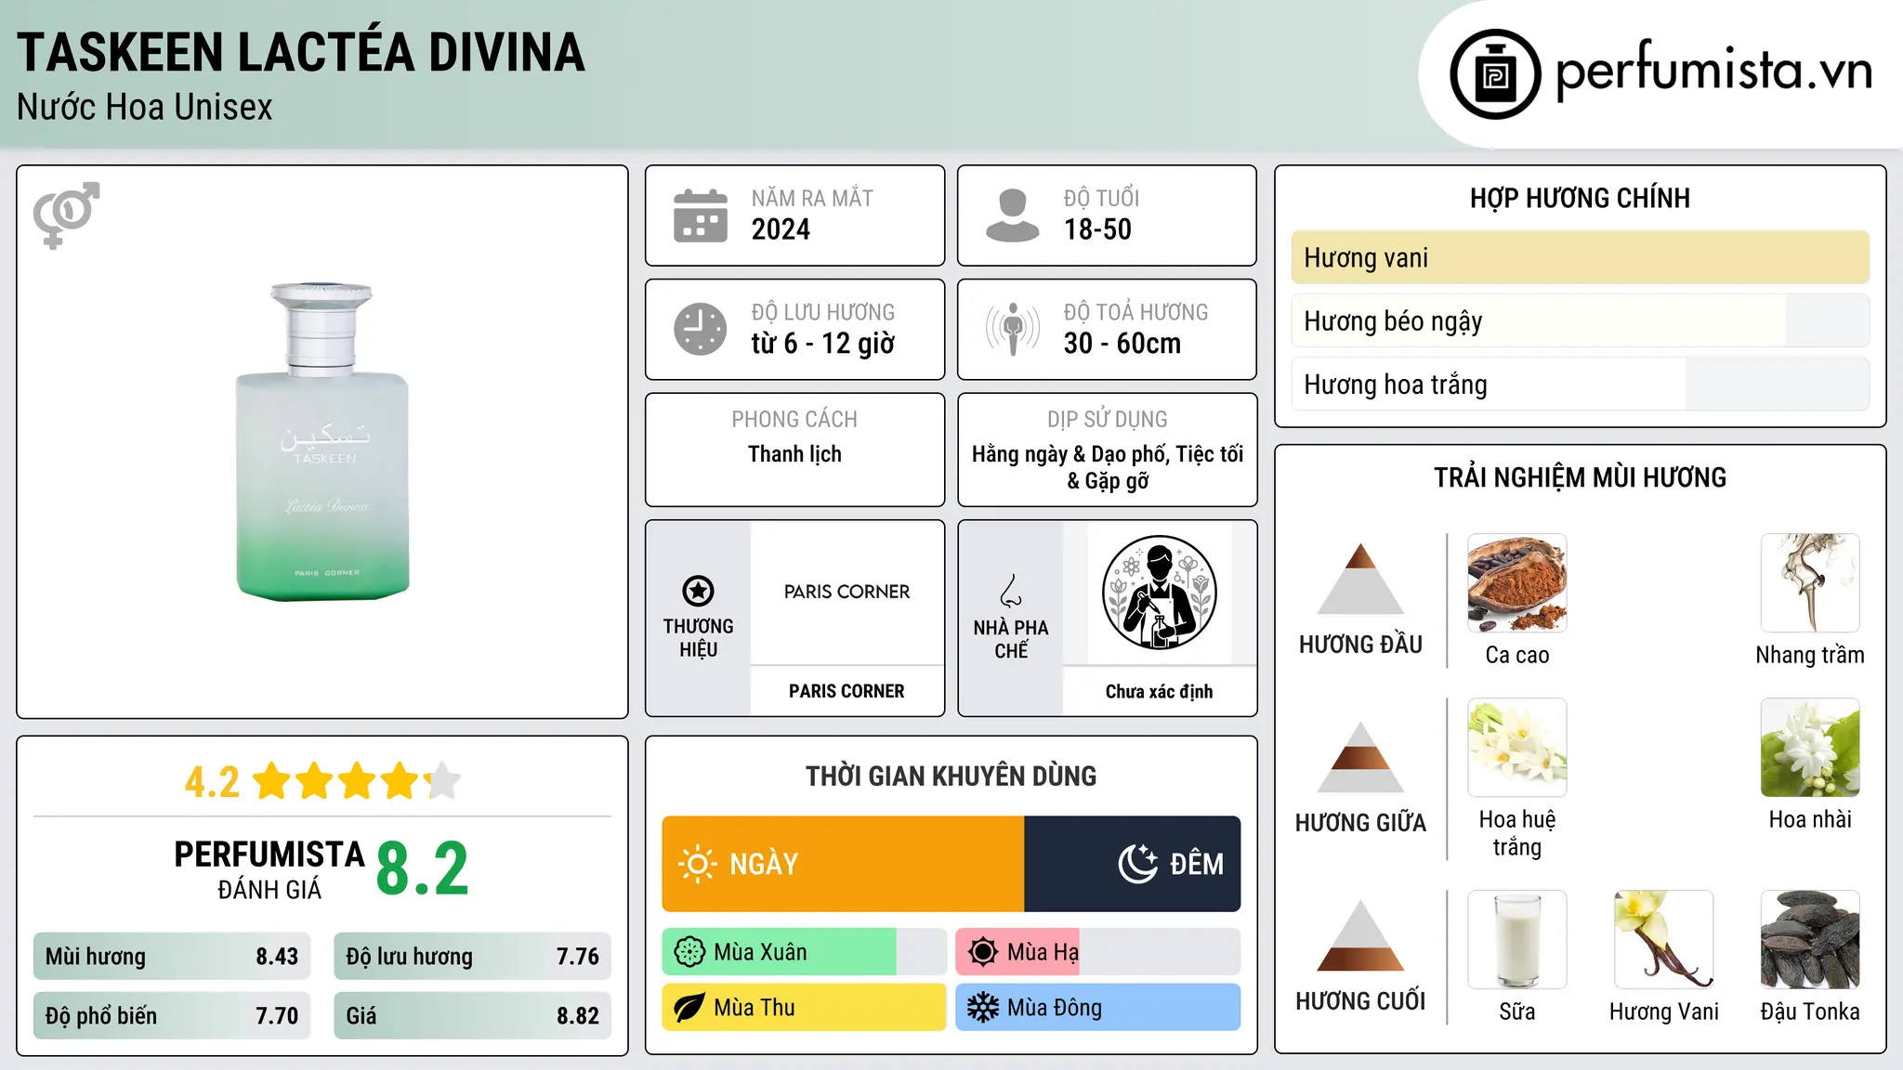
Task: Click the Hương béo ngậy accord bar
Action: click(1581, 320)
